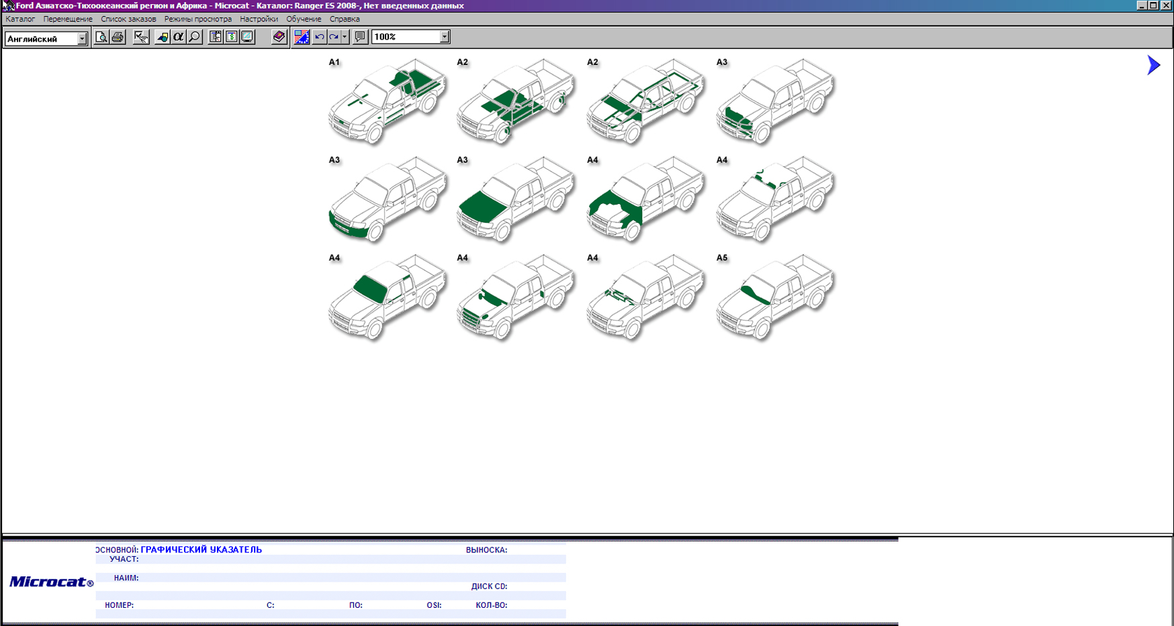Click the monitor display icon

(x=247, y=37)
